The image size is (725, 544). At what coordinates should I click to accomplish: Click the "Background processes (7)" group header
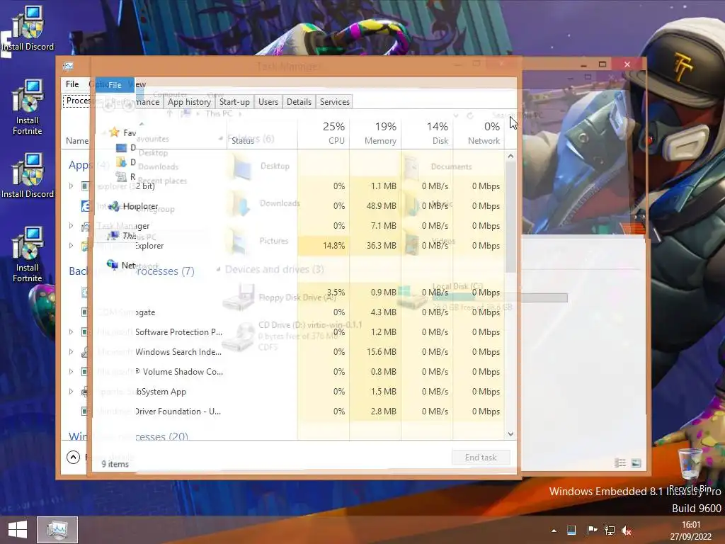coord(132,271)
